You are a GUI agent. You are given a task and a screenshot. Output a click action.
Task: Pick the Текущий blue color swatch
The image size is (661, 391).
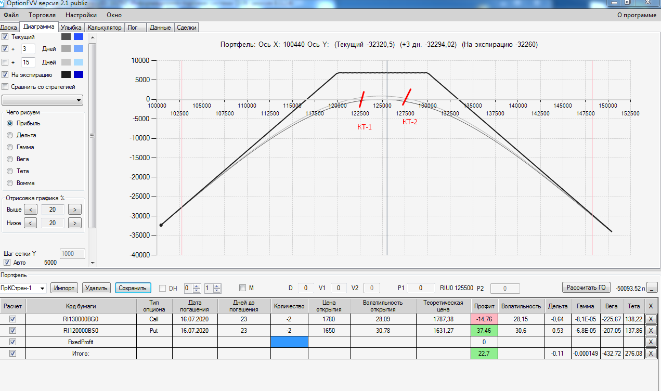79,37
